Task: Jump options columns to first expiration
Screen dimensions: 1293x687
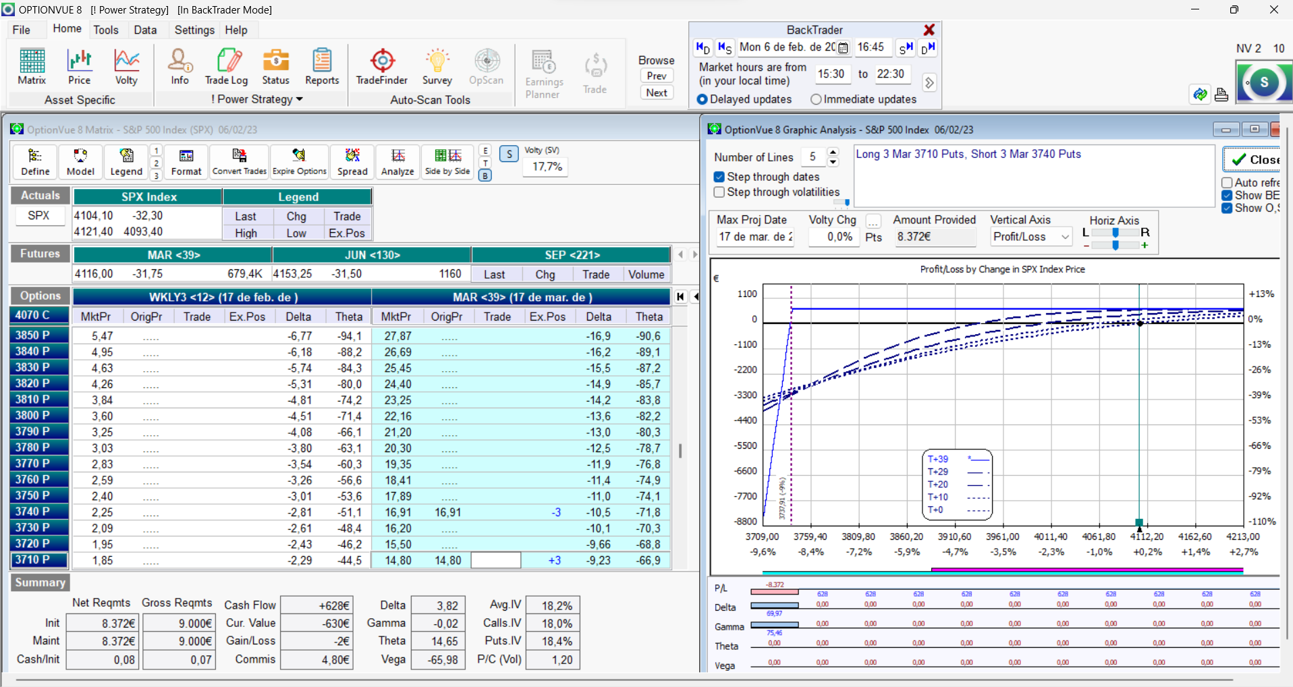Action: coord(680,297)
